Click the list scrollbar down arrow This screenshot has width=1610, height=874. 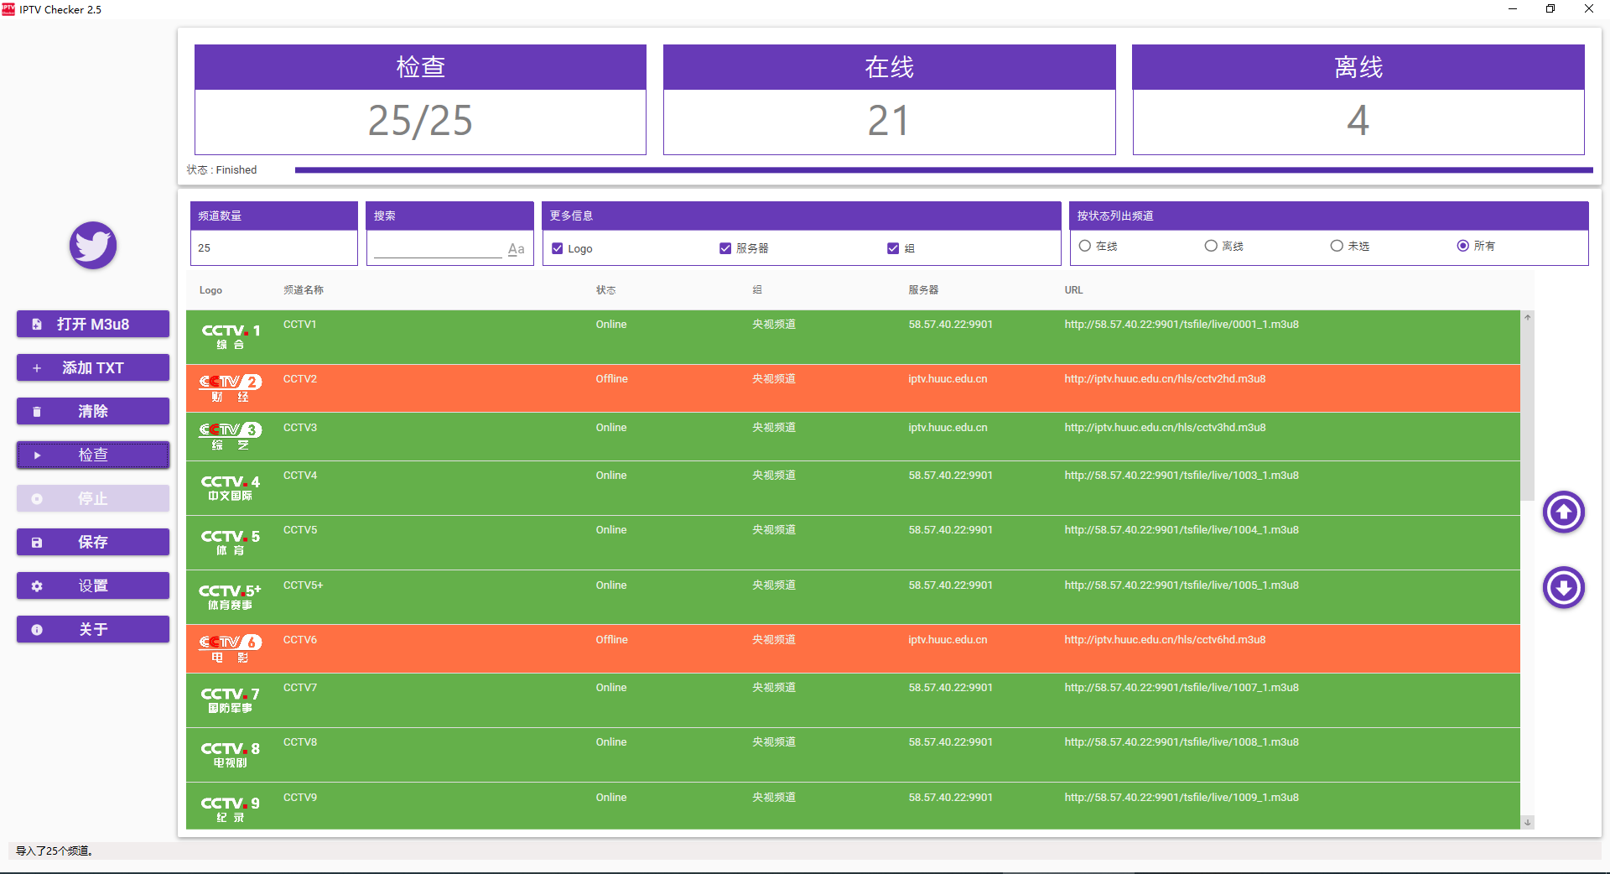coord(1528,823)
